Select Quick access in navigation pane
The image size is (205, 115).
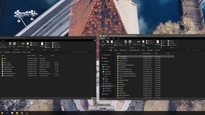click(106, 55)
